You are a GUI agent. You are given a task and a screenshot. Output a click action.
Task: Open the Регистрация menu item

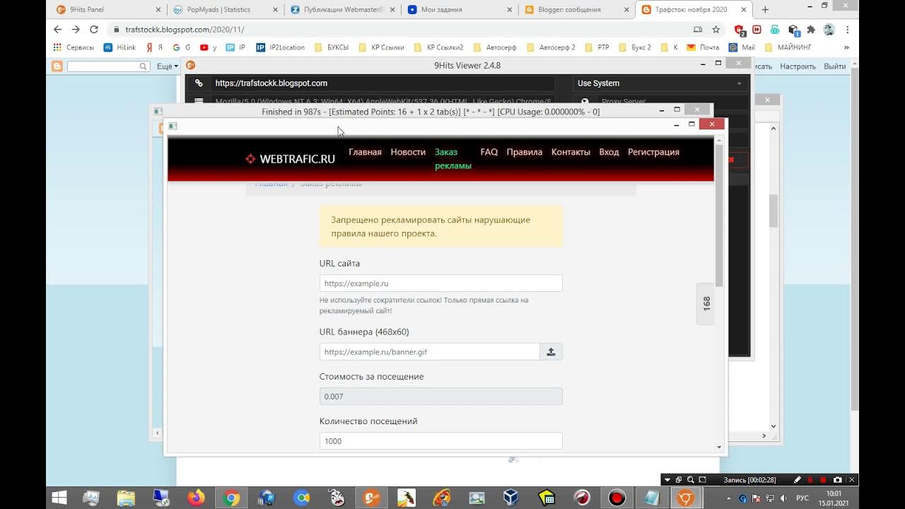pos(653,152)
